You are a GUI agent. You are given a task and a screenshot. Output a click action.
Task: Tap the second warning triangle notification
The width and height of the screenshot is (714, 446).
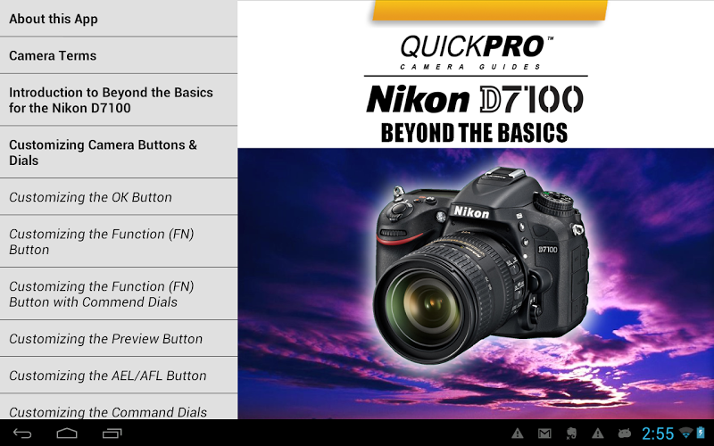(597, 434)
